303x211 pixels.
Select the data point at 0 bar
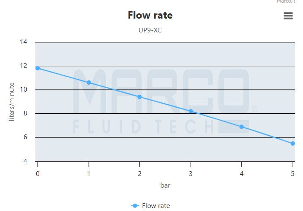point(38,68)
